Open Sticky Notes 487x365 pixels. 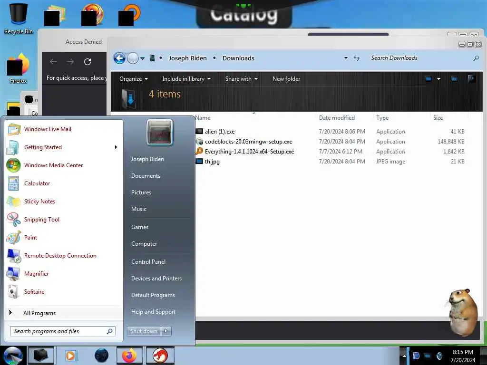[x=64, y=201]
